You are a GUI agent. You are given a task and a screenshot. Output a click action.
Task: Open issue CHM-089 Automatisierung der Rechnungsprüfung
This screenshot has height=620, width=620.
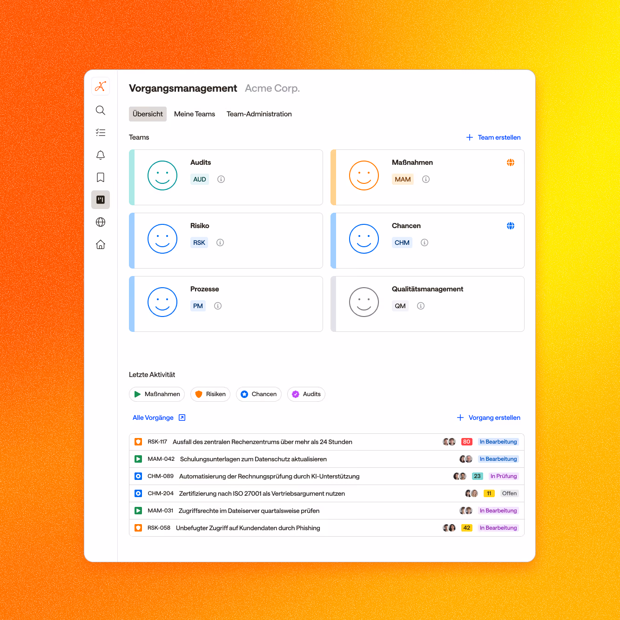(327, 476)
